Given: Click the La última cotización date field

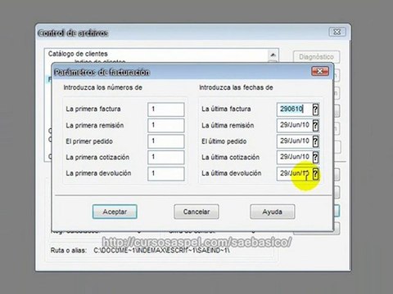Looking at the screenshot, I should [x=294, y=157].
